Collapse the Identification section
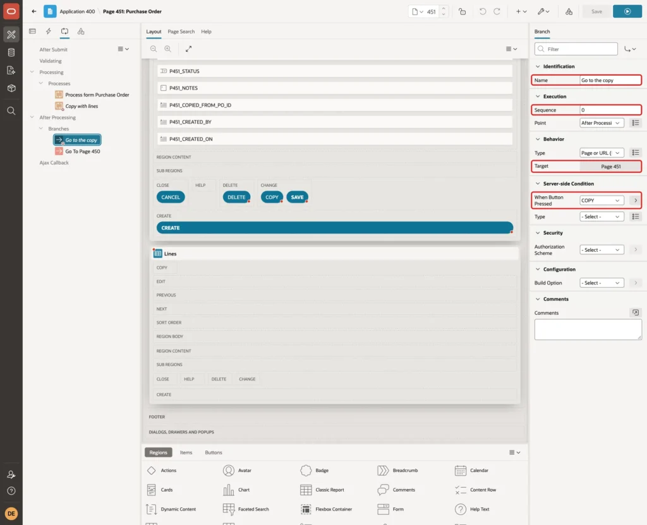 pos(538,66)
